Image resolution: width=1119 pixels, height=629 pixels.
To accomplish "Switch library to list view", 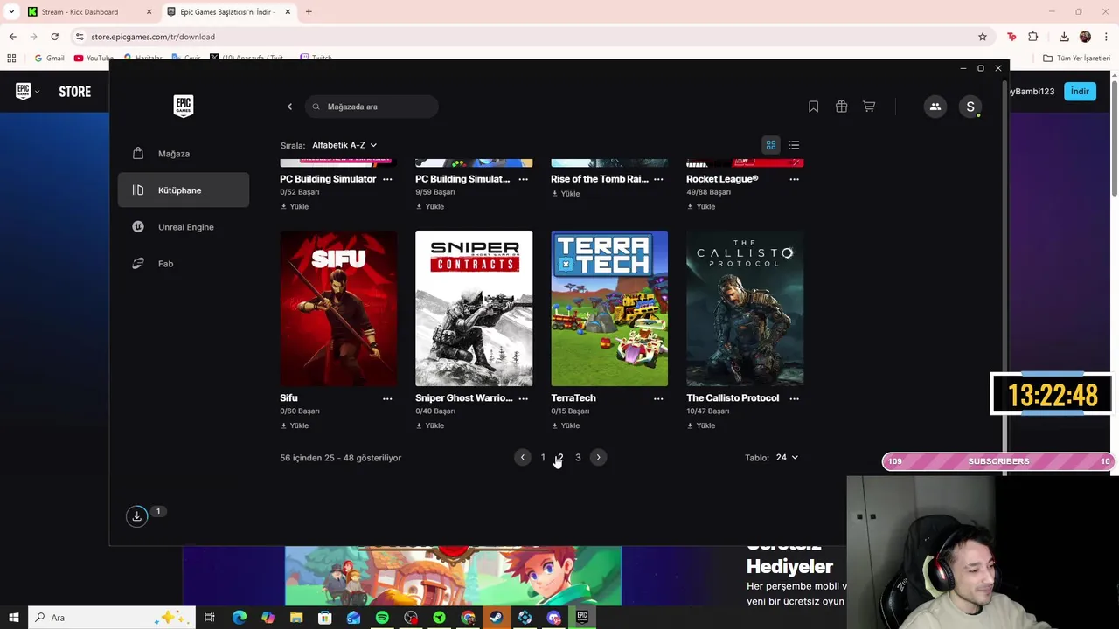I will [x=794, y=145].
